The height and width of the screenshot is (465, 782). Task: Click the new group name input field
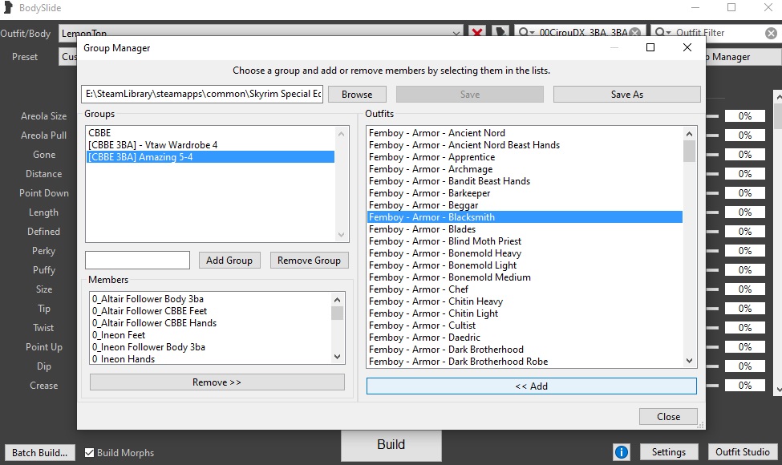pos(137,260)
